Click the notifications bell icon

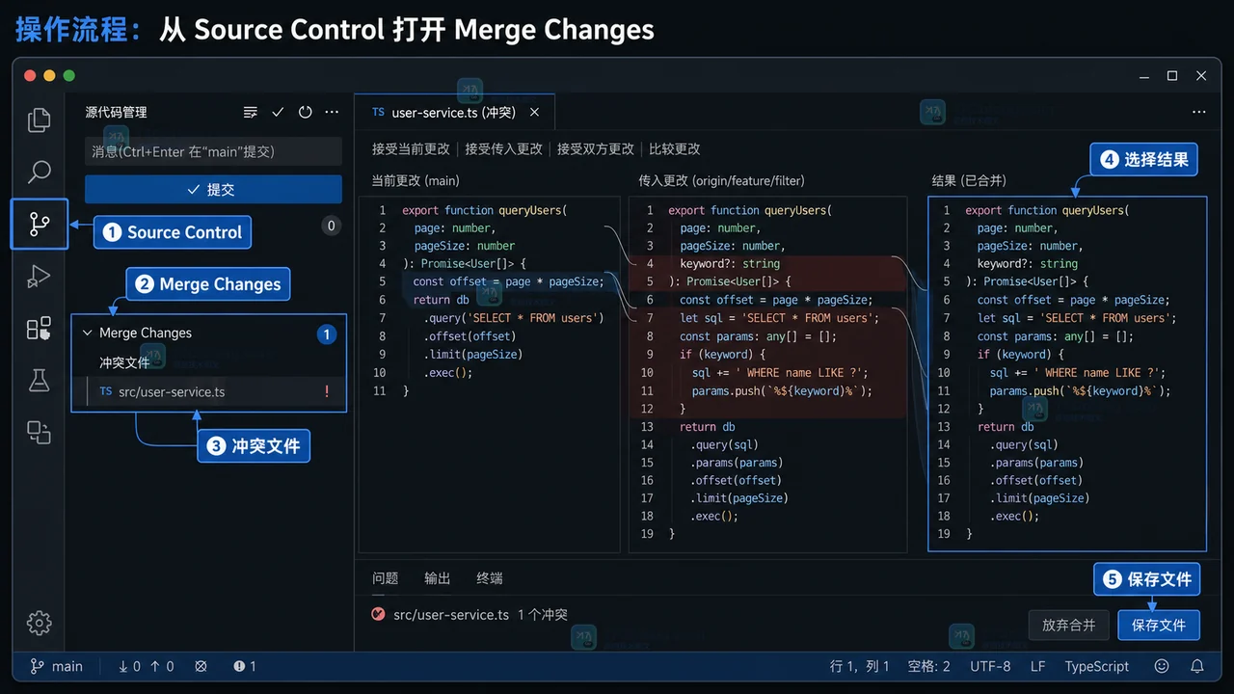click(x=1197, y=666)
